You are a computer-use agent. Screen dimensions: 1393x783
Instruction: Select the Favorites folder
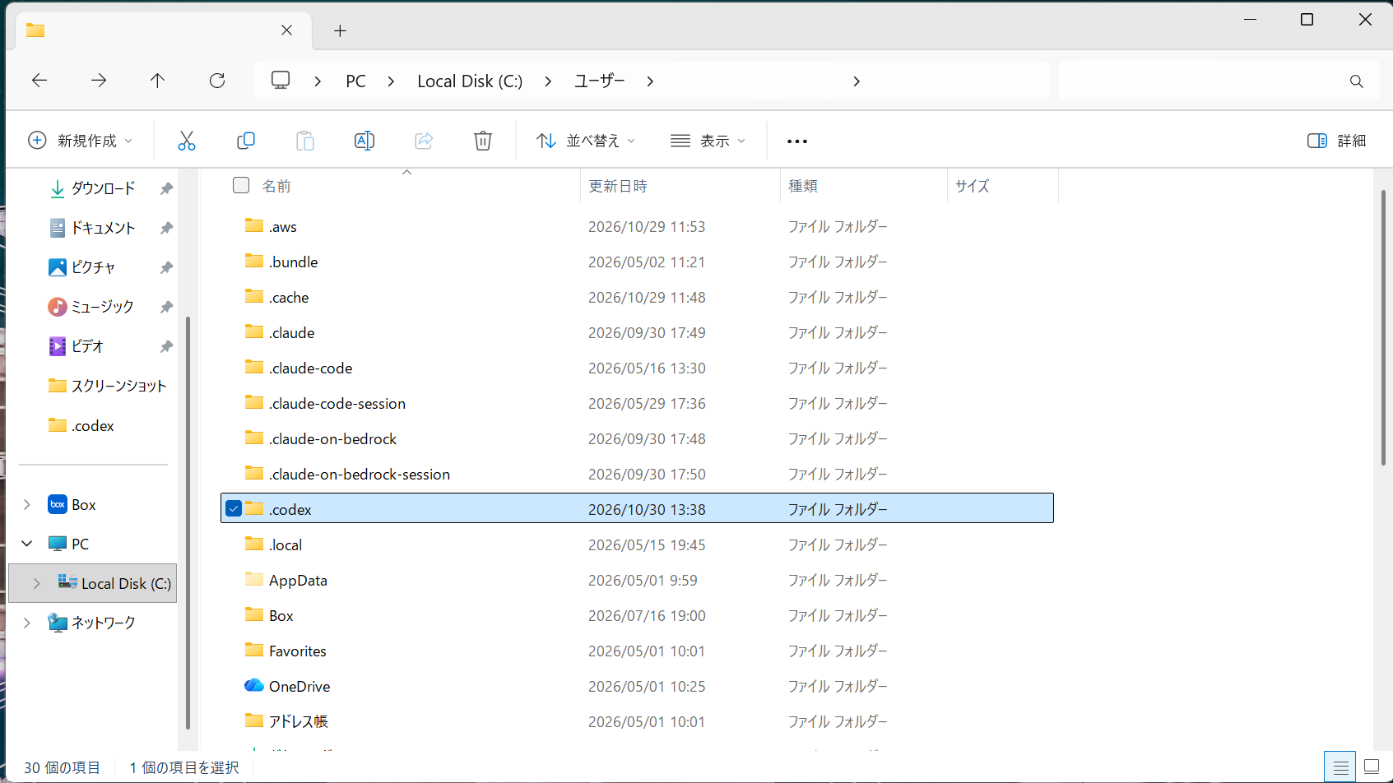coord(637,651)
